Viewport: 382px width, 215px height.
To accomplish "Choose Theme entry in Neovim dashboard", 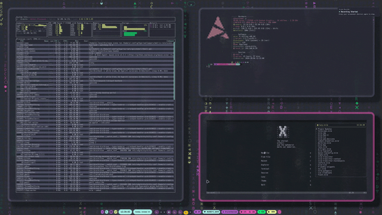I will (264, 180).
